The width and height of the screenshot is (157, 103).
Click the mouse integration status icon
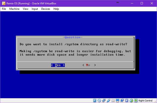click(131, 100)
